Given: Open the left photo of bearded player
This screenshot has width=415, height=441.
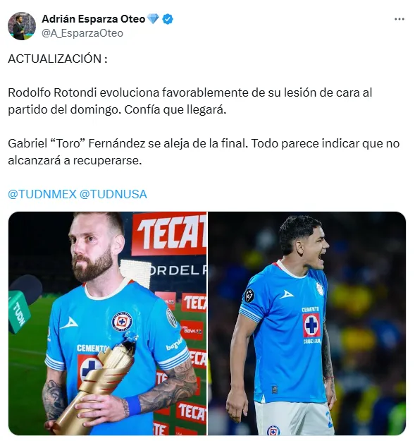Looking at the screenshot, I should tap(107, 323).
